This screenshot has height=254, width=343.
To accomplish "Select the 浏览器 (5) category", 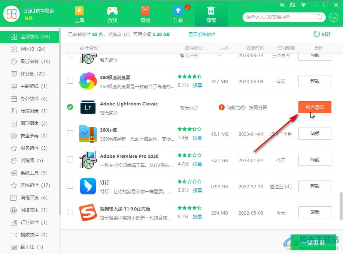I will coord(30,161).
